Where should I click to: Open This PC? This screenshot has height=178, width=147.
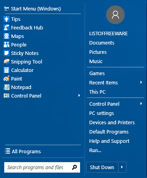(x=97, y=92)
